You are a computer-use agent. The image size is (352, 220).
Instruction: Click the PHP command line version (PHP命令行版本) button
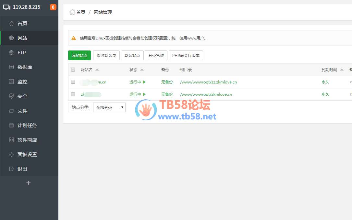(x=186, y=55)
